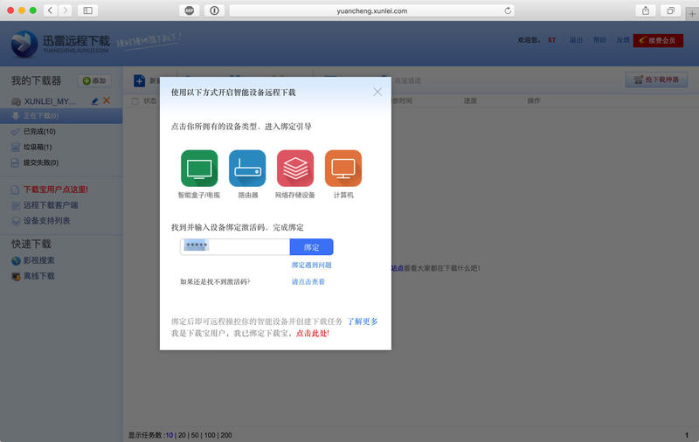Click the new task plus icon
This screenshot has height=442, width=699.
[140, 80]
